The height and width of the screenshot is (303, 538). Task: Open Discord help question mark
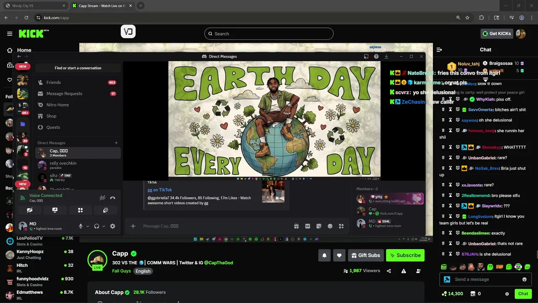click(376, 56)
